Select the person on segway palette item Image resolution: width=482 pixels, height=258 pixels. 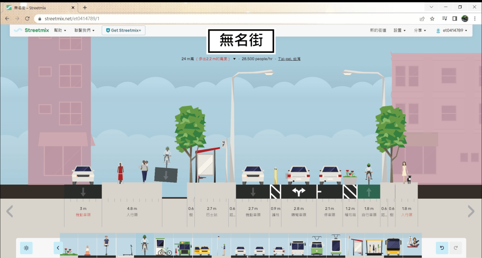(106, 245)
